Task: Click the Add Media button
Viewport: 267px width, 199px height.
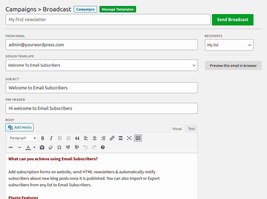Action: click(x=20, y=128)
